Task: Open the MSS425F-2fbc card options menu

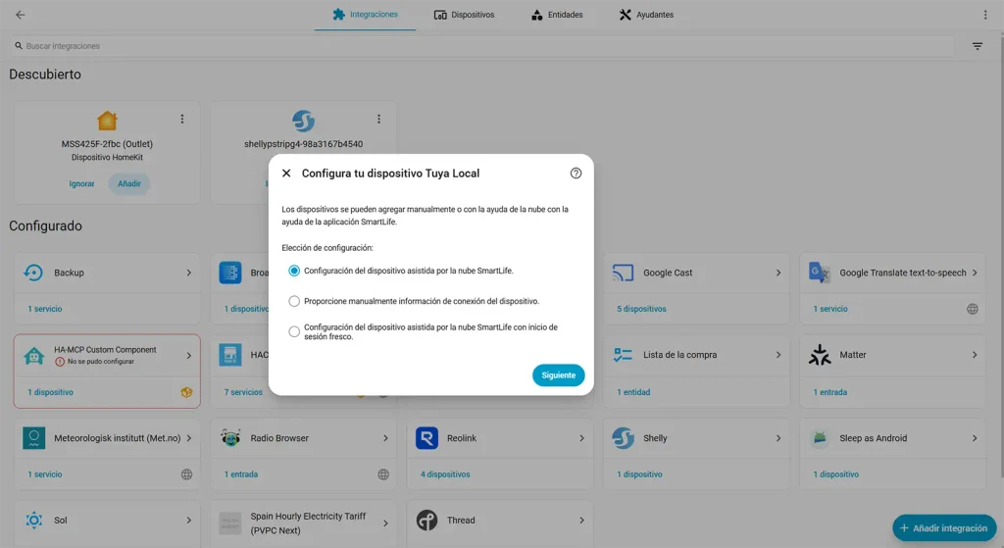Action: click(x=181, y=119)
